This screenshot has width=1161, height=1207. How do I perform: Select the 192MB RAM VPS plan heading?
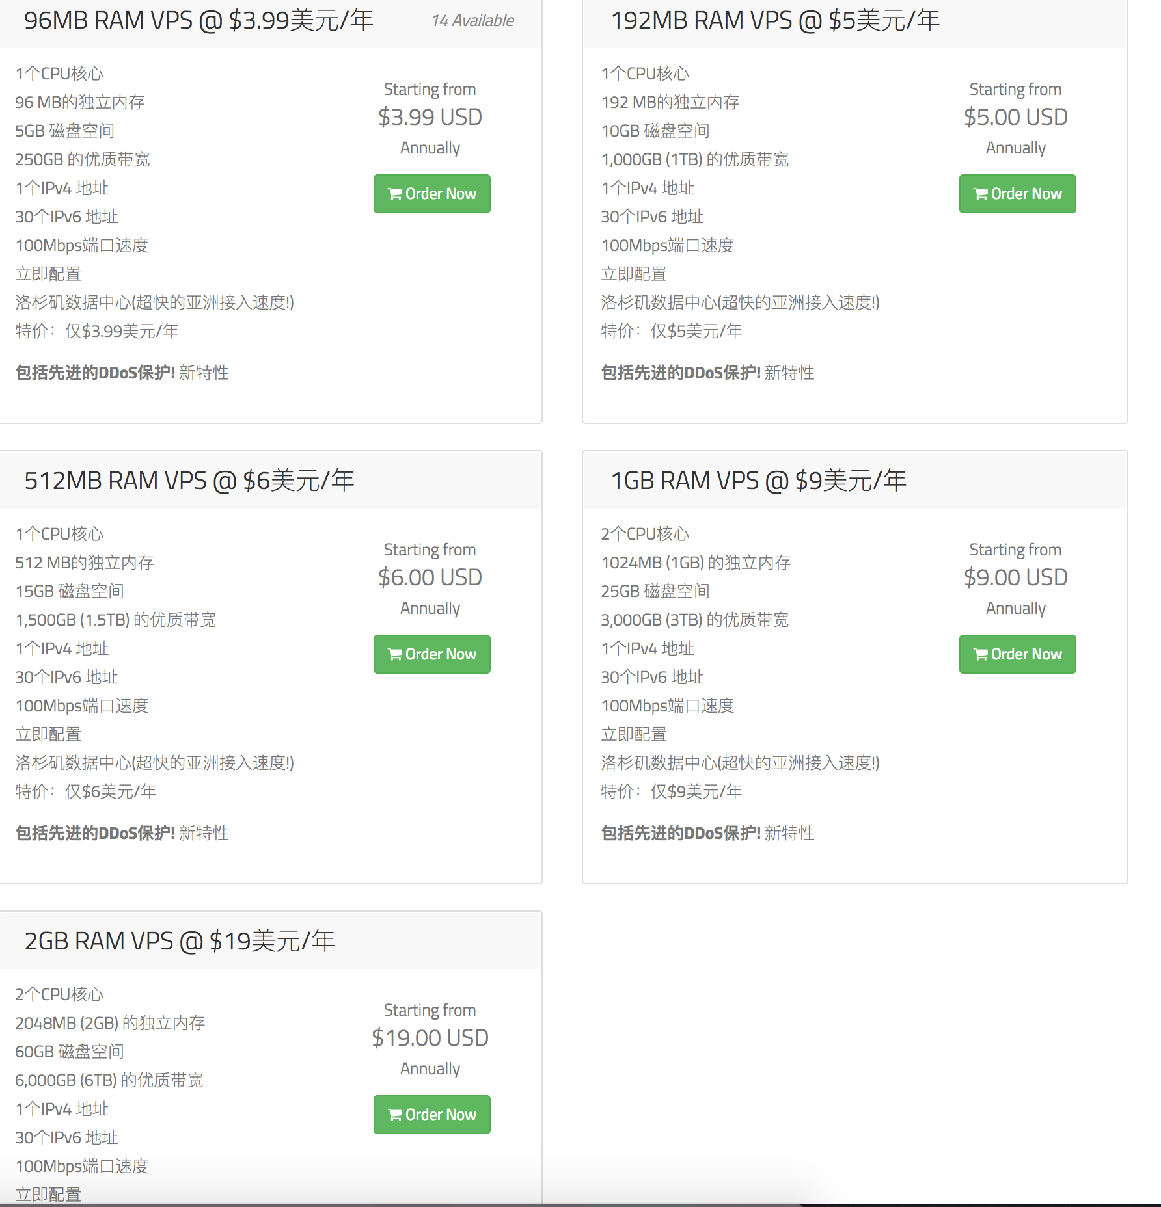(774, 21)
